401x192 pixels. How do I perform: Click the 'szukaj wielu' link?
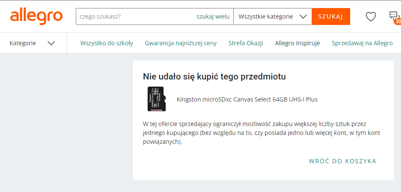[x=213, y=16]
